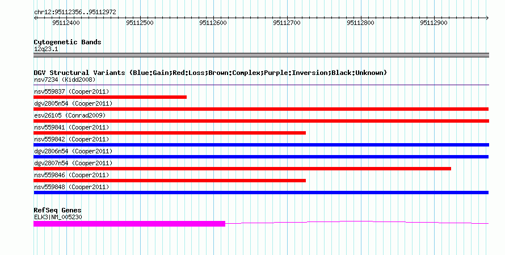The width and height of the screenshot is (505, 255).
Task: Click the short red nsv559837 loss bar
Action: pyautogui.click(x=110, y=97)
